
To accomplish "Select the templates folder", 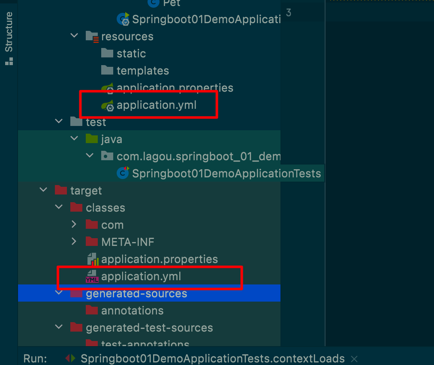I will click(x=143, y=71).
